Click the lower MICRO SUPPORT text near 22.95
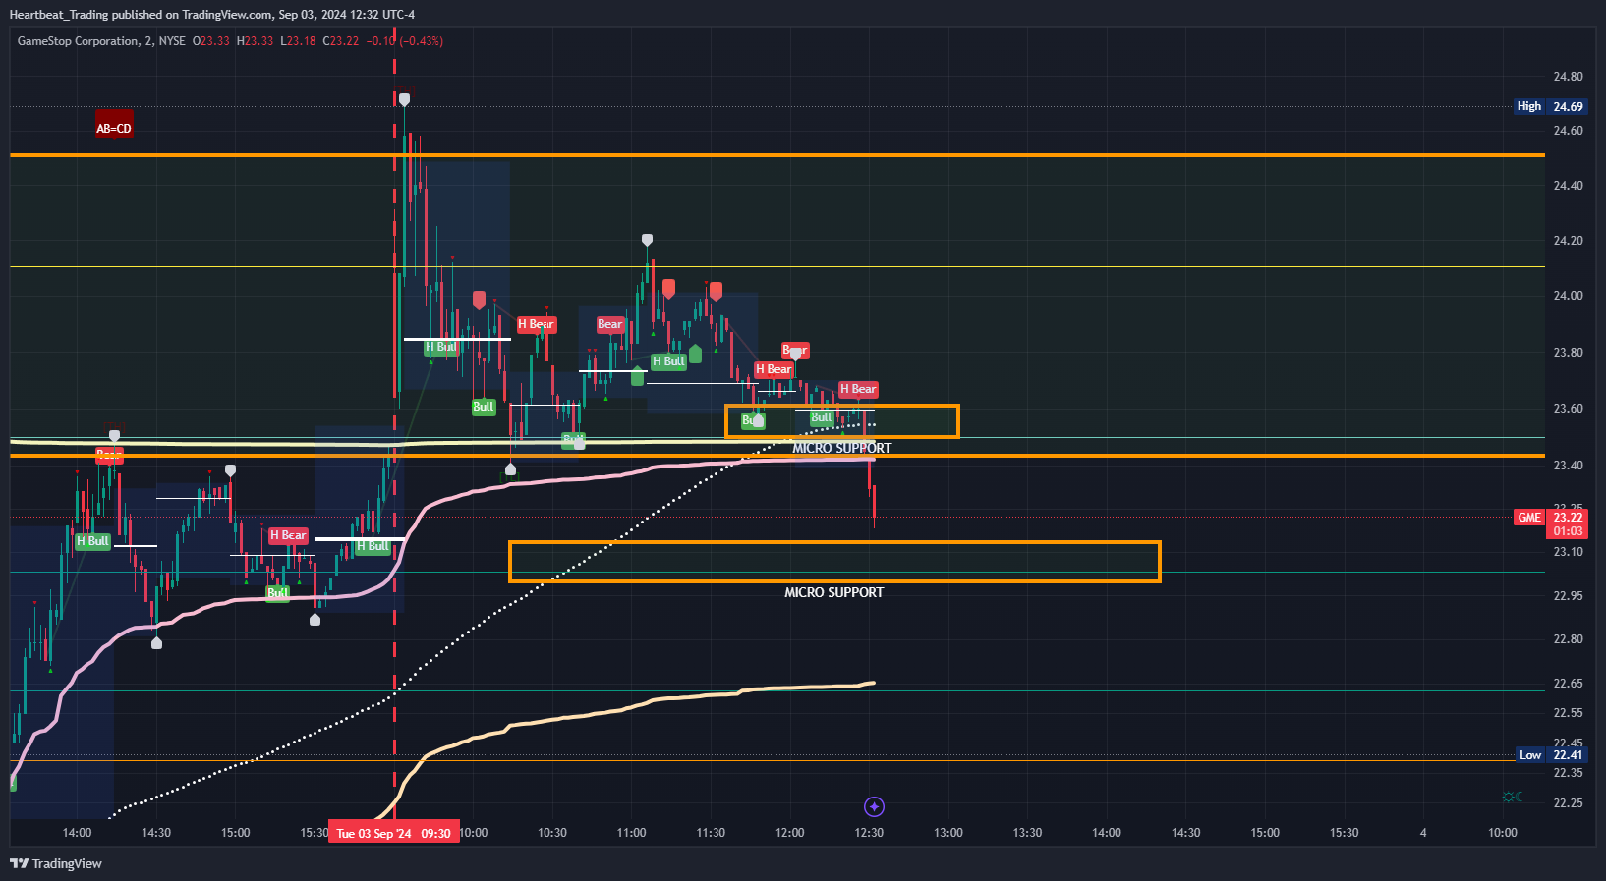 833,592
